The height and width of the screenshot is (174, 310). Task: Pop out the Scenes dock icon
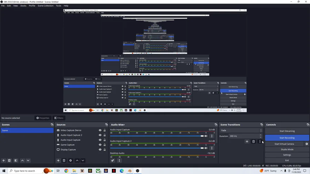tap(52, 125)
